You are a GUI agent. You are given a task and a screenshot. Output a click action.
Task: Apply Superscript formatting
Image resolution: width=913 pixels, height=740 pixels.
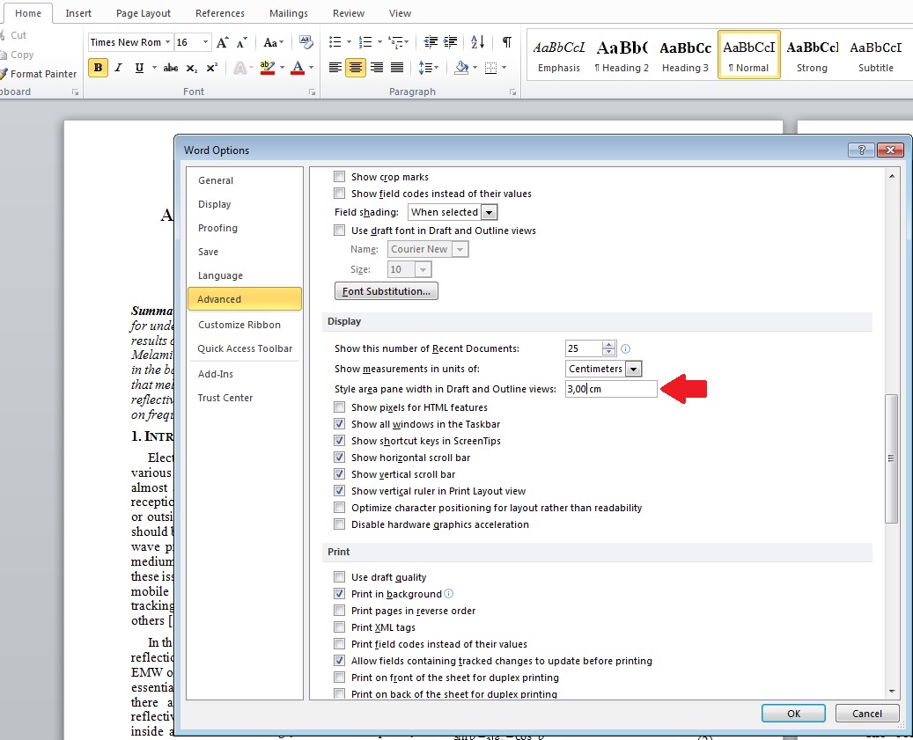click(212, 68)
